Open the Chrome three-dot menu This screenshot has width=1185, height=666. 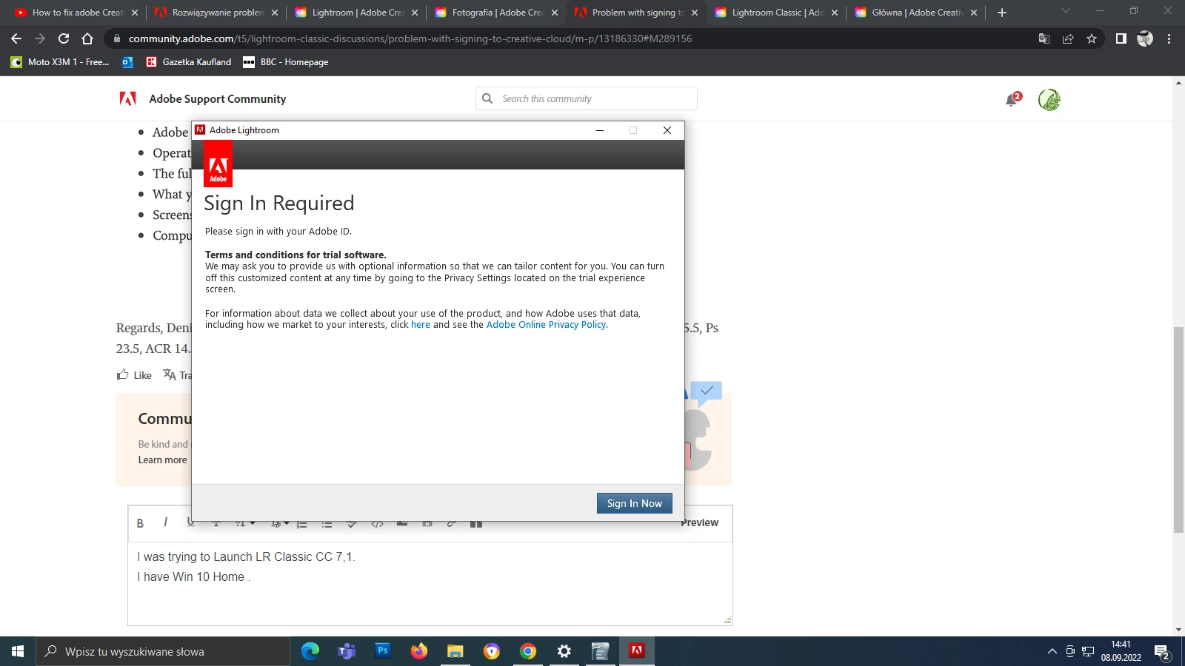tap(1169, 38)
